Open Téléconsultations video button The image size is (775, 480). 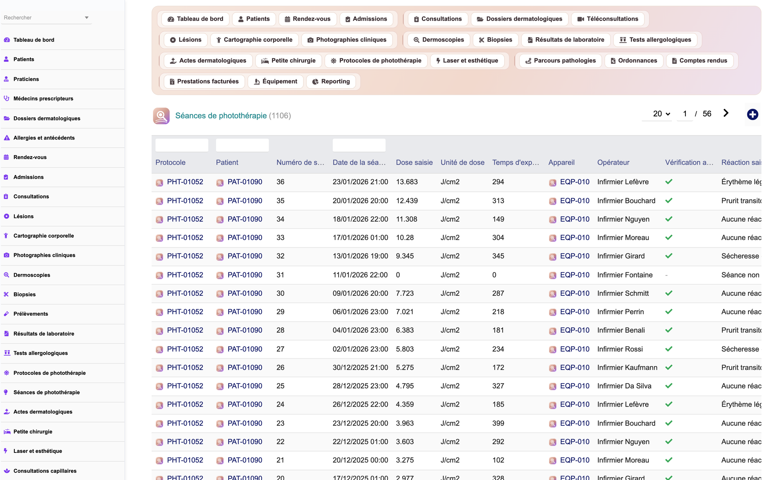(608, 19)
